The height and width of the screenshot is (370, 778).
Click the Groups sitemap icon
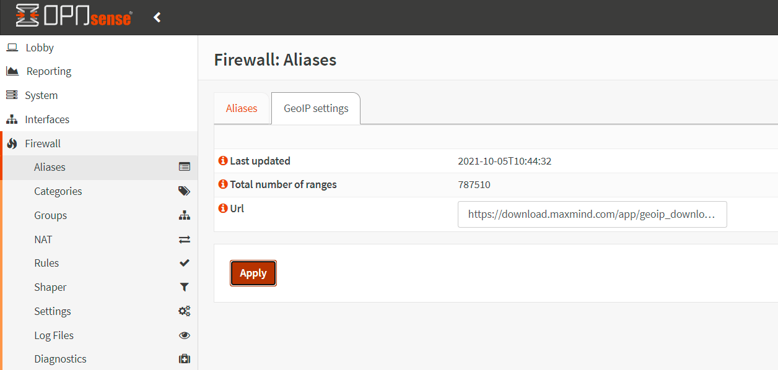click(x=184, y=215)
